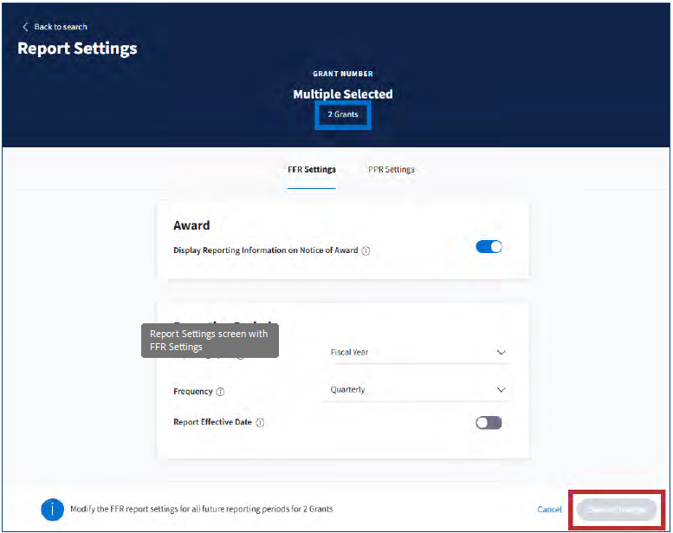Disable Display Reporting Information on Notice of Award
The width and height of the screenshot is (673, 533).
coord(489,247)
